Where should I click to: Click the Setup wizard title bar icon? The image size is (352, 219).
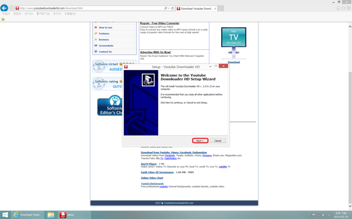click(x=126, y=67)
